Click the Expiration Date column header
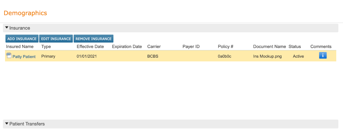The image size is (343, 129). [127, 47]
